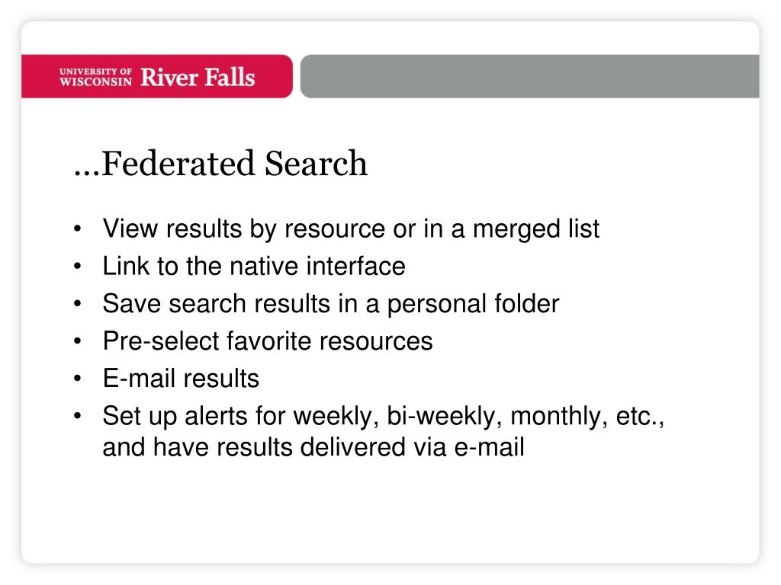
Task: Click the words 'merged list' in first bullet
Action: (536, 229)
